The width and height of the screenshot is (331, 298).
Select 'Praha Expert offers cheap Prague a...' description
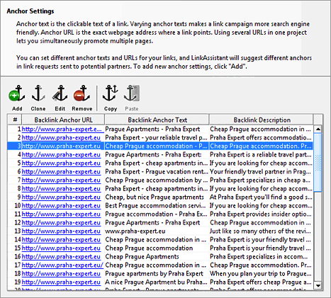point(261,282)
